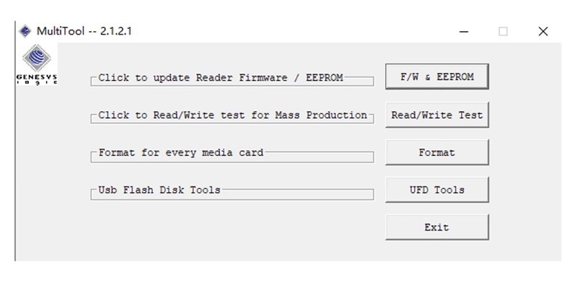Image resolution: width=579 pixels, height=289 pixels.
Task: Click the "Read/Write test for Mass Production" label
Action: click(x=232, y=115)
